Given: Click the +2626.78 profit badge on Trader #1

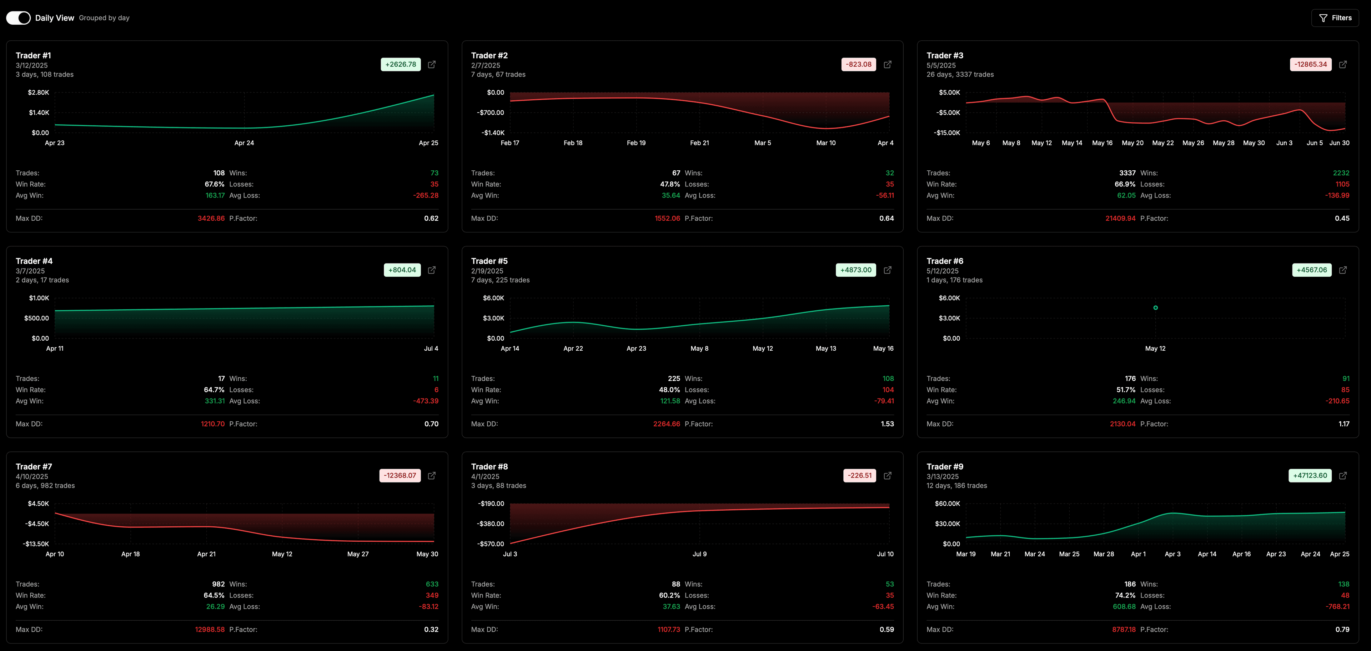Looking at the screenshot, I should pyautogui.click(x=400, y=64).
